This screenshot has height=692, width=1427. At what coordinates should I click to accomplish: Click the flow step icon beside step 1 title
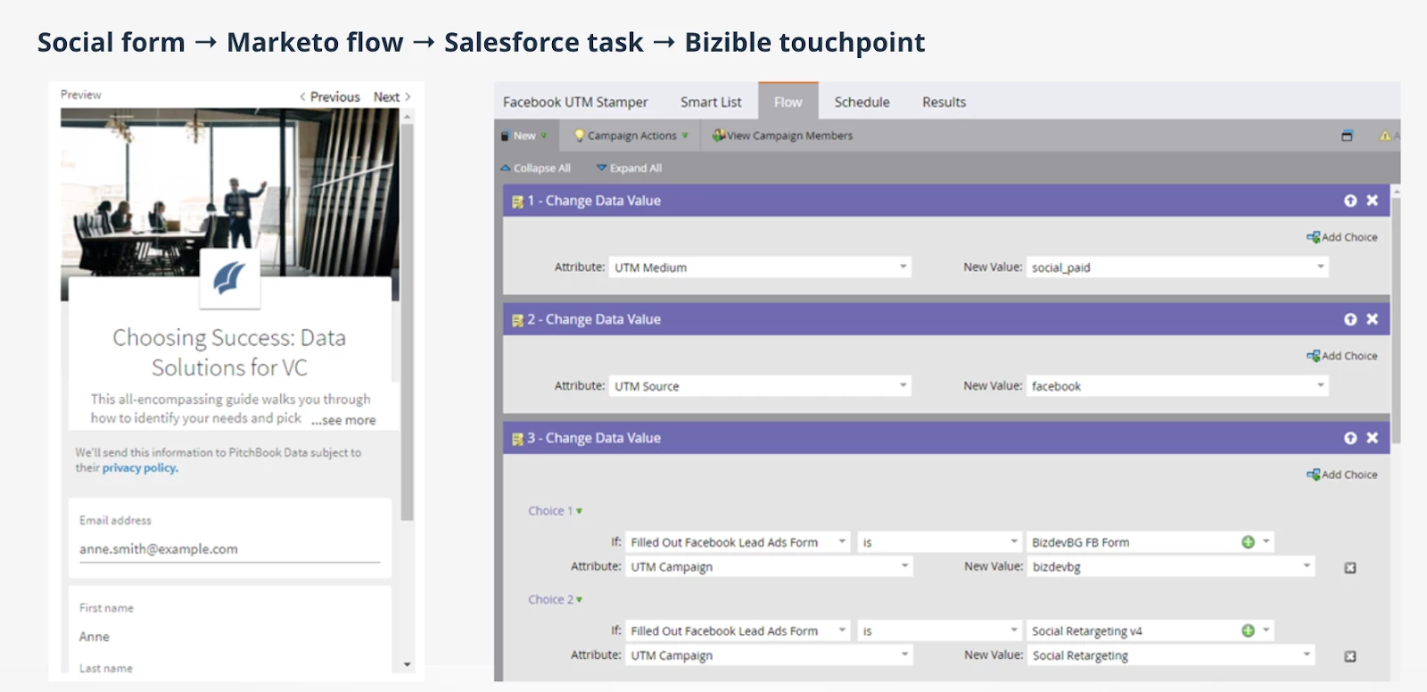(517, 202)
